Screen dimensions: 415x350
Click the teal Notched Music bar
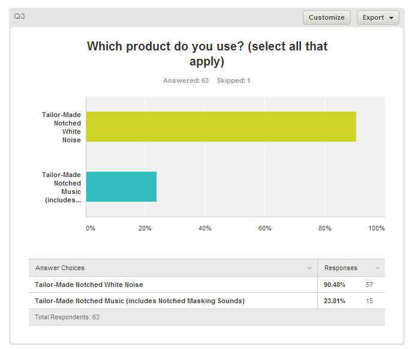point(121,186)
